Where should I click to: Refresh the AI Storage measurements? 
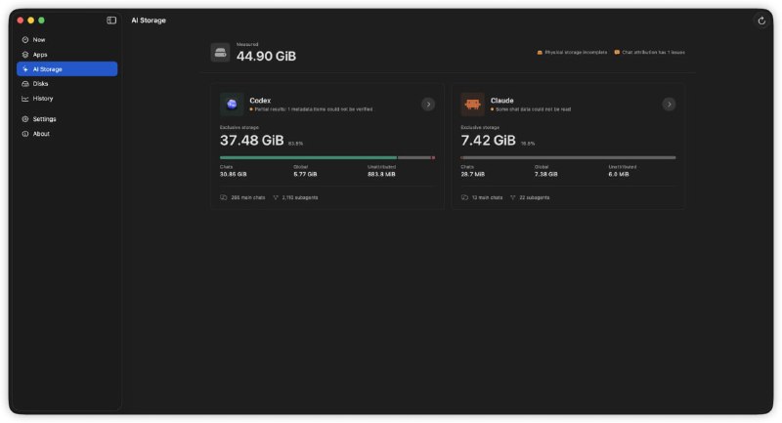click(761, 21)
